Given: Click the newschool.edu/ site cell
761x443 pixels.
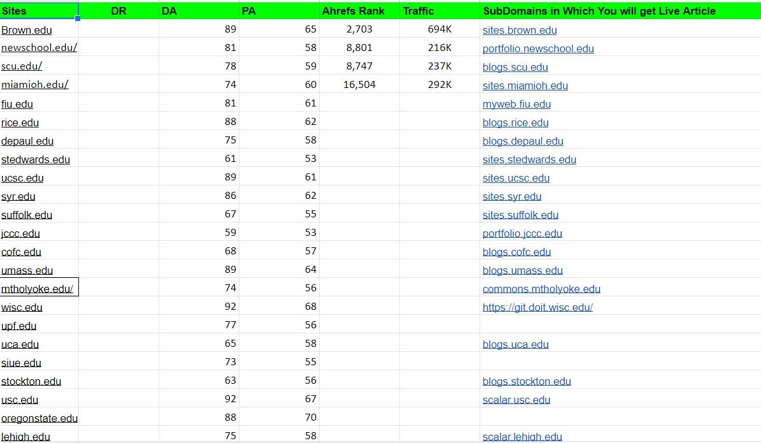Looking at the screenshot, I should tap(39, 48).
